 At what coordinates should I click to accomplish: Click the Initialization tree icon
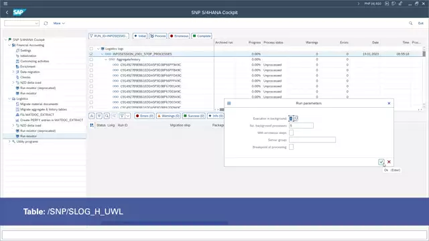[18, 56]
